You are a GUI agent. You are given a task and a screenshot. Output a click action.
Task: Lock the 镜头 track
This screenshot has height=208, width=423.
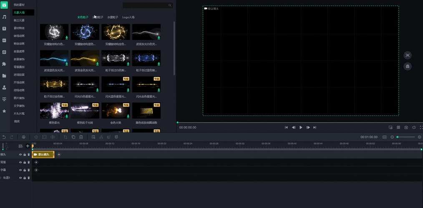25,154
